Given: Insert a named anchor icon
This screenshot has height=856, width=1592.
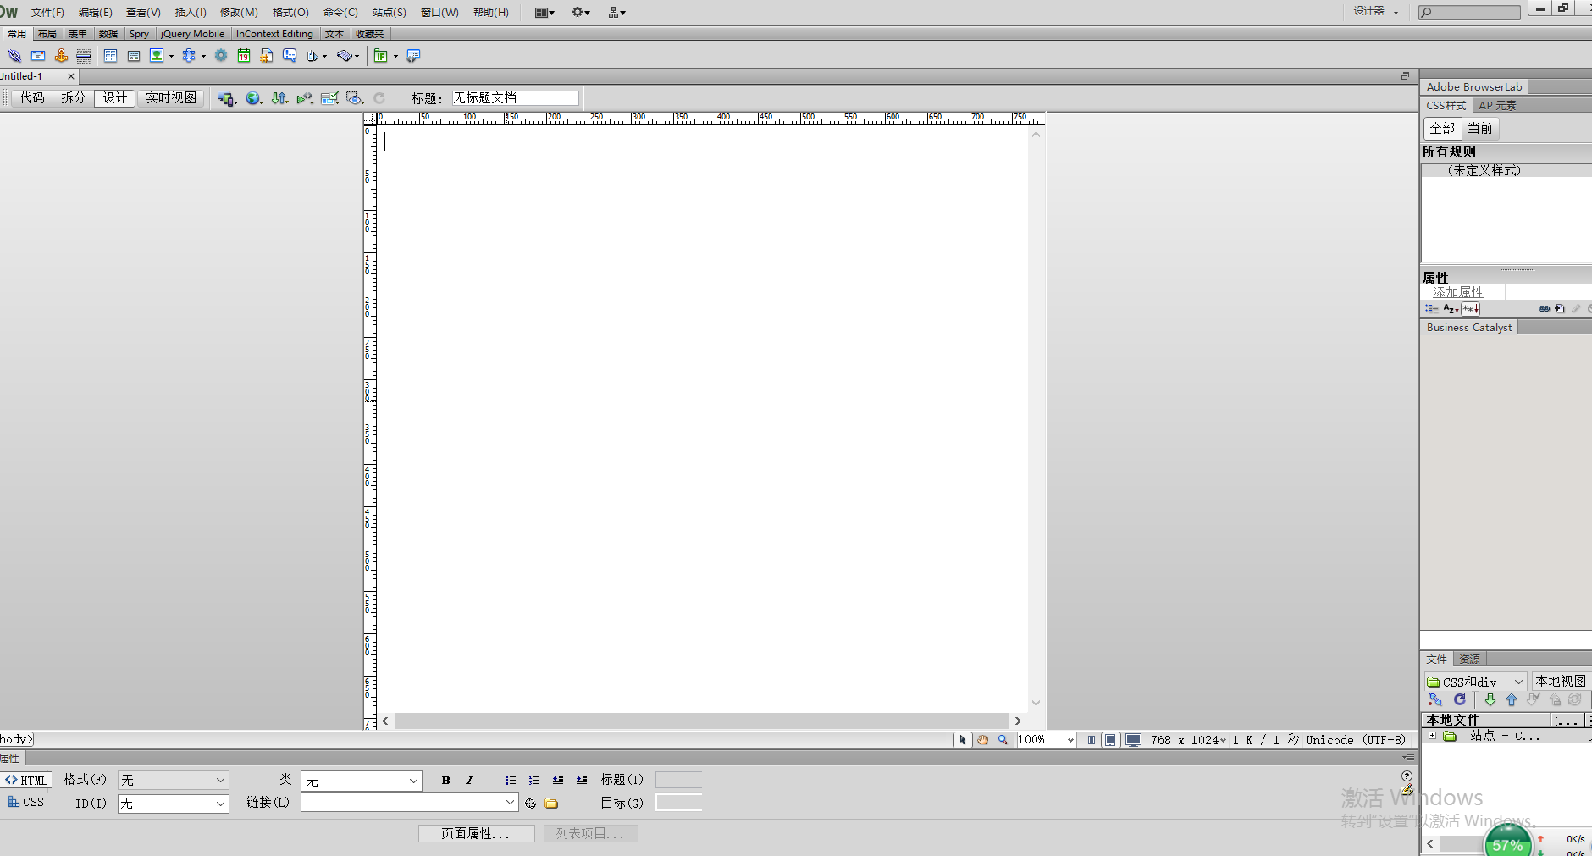Looking at the screenshot, I should 61,56.
